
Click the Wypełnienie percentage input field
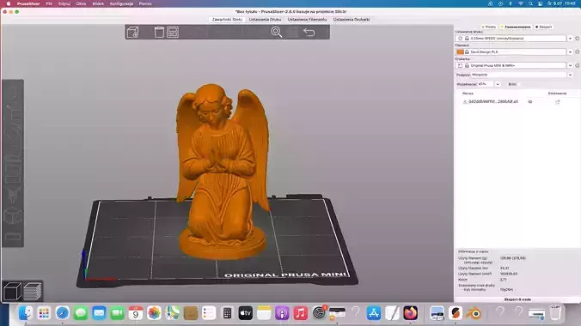click(486, 84)
